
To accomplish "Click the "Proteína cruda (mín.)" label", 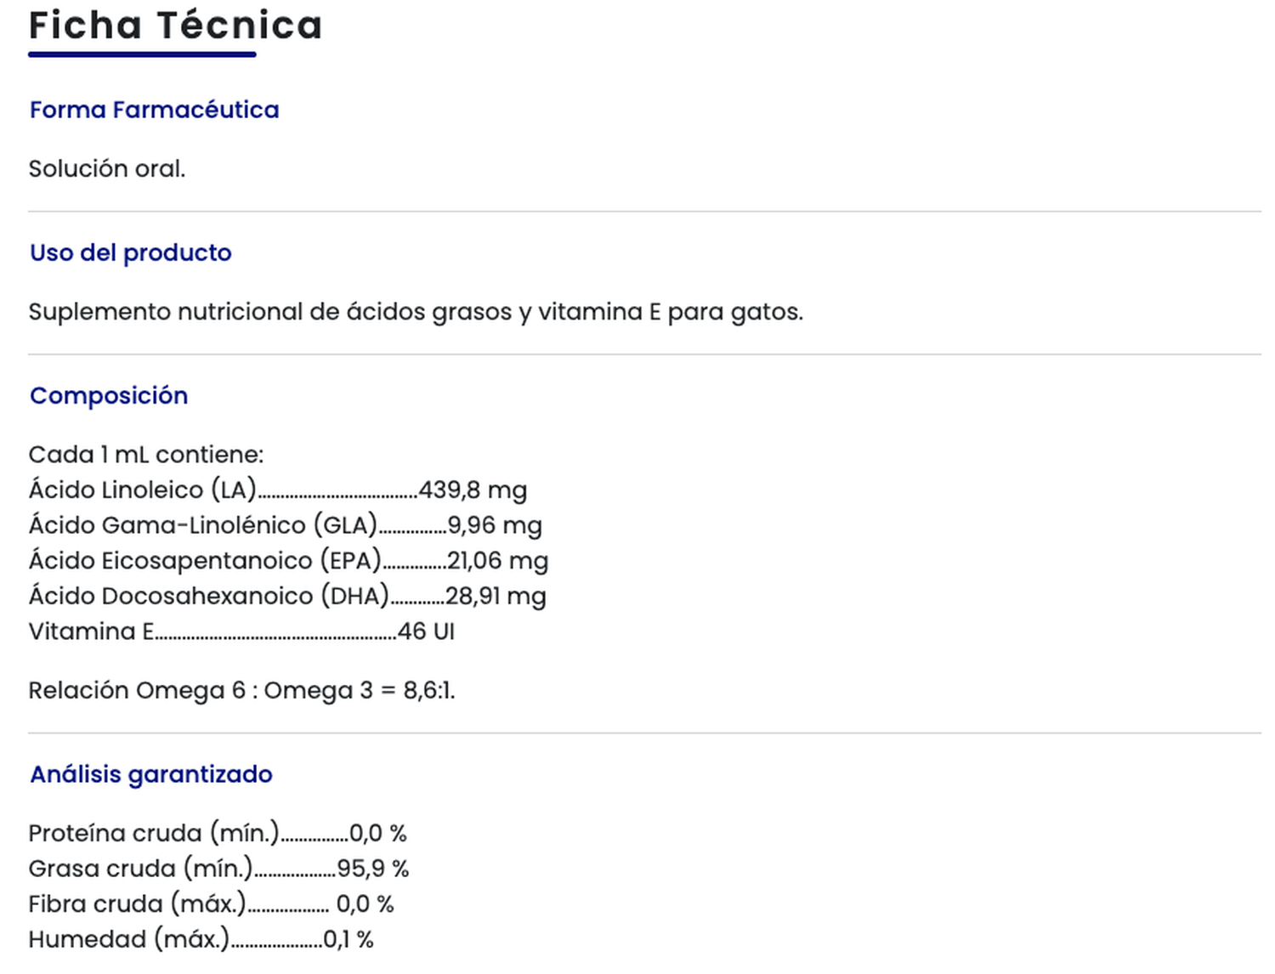I will 154,833.
